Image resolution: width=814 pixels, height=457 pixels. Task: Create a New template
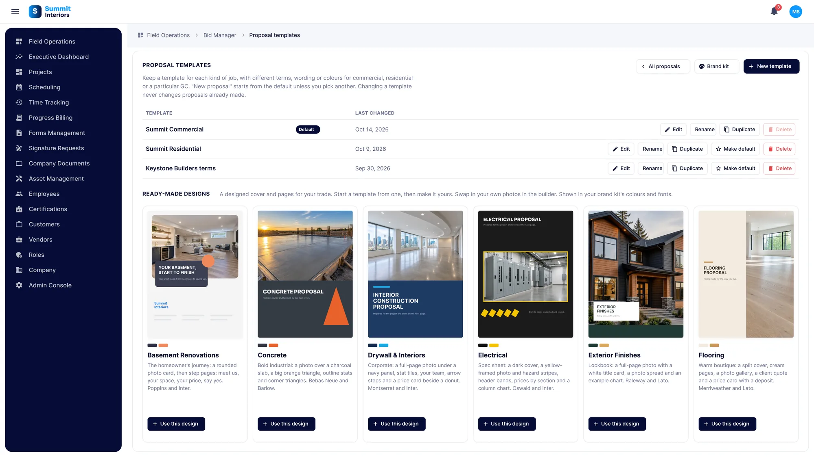pyautogui.click(x=771, y=66)
